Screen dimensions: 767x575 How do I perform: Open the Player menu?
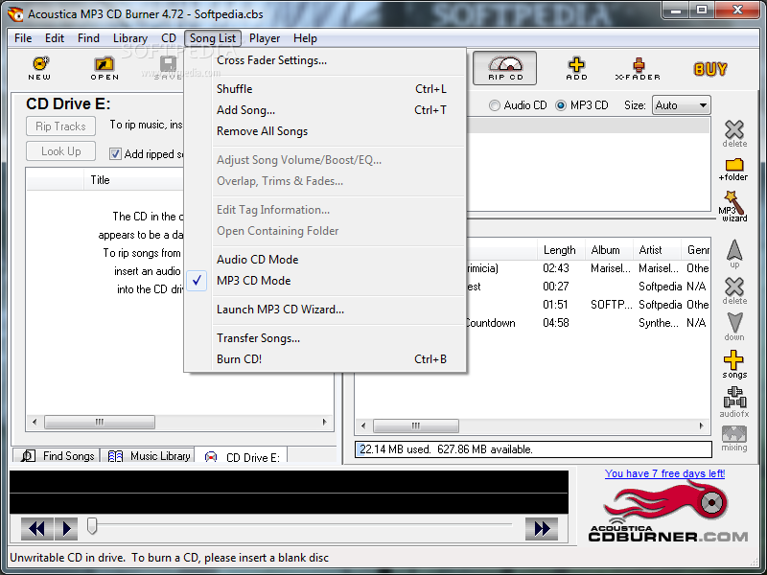coord(265,38)
